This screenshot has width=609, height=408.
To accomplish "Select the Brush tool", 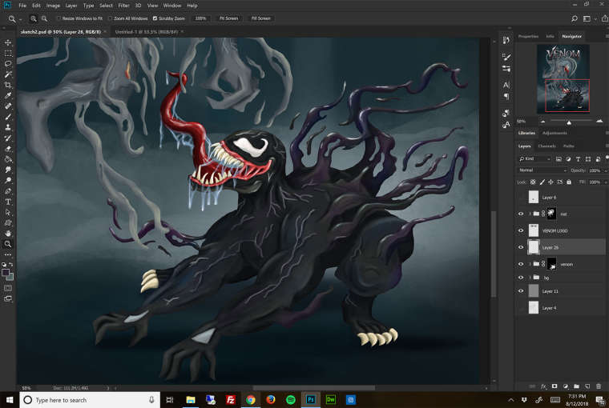I will coord(8,116).
